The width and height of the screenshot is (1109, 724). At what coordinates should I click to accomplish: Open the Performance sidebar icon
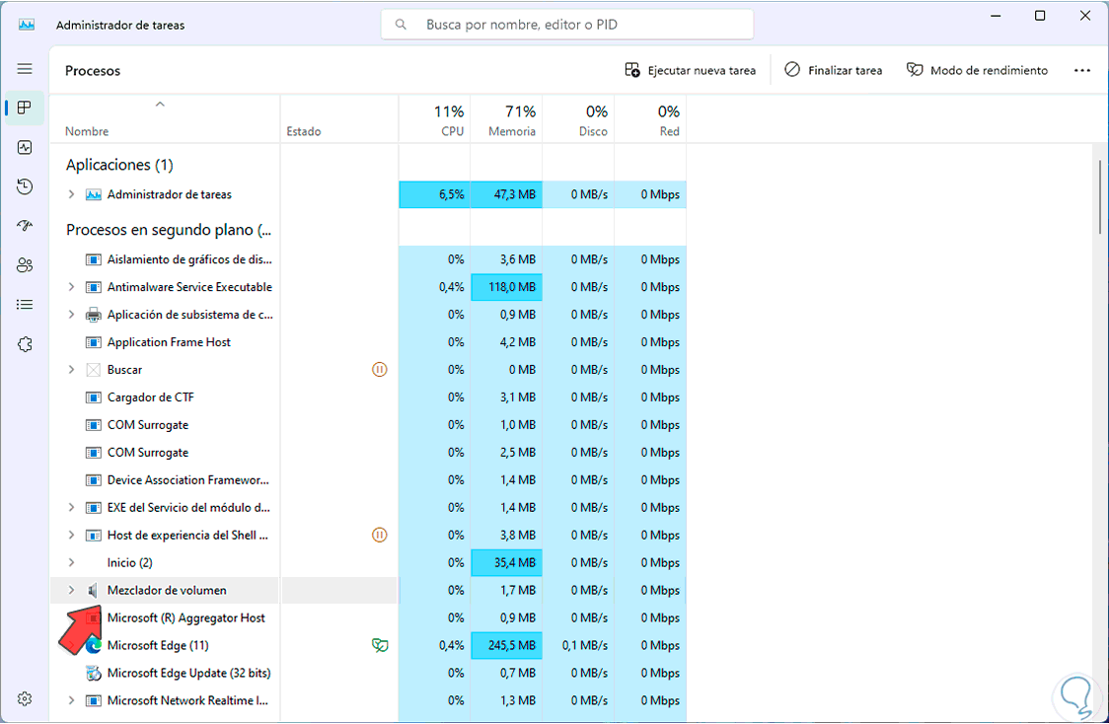[25, 147]
